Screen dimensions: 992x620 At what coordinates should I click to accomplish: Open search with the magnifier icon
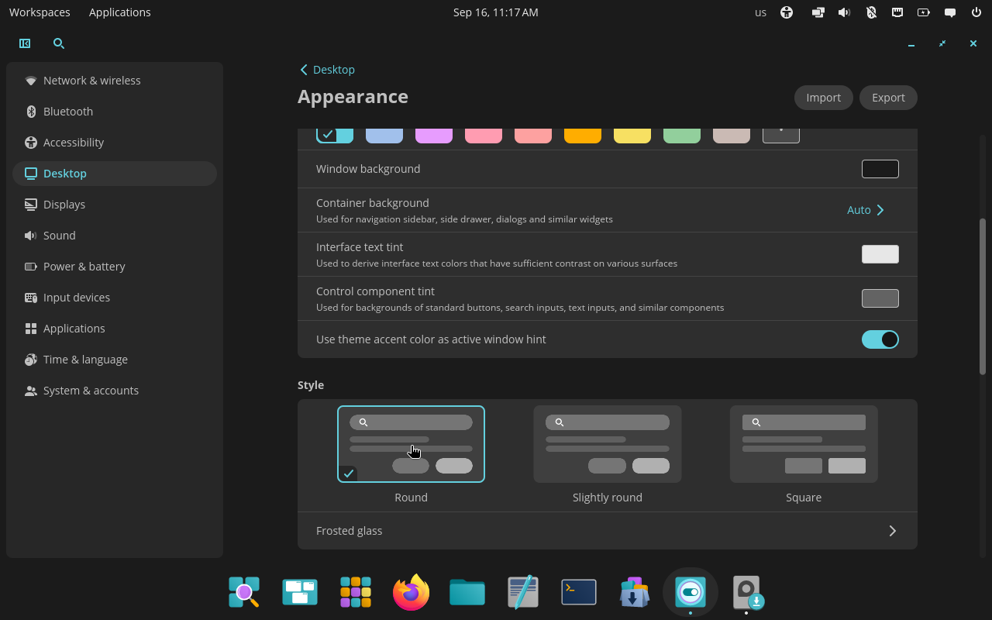(x=59, y=43)
